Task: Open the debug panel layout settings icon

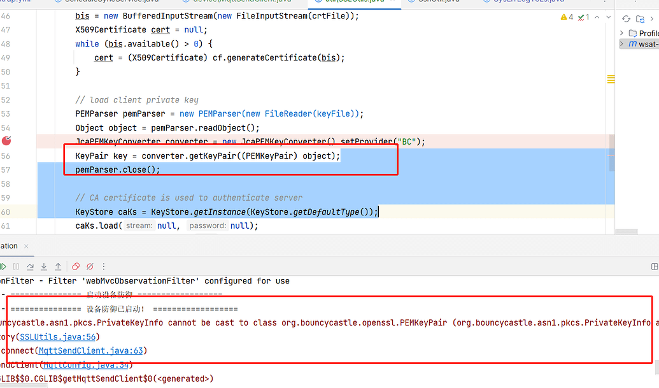Action: tap(655, 266)
